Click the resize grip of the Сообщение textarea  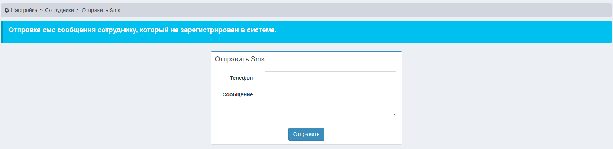pos(394,114)
